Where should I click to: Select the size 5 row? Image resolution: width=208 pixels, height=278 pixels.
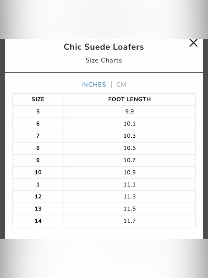coord(104,112)
